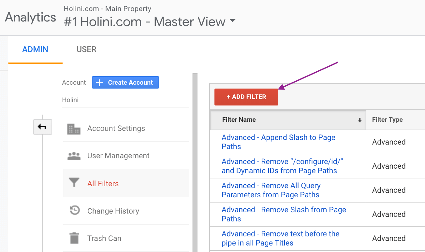Open the Master View dropdown arrow
425x252 pixels.
pyautogui.click(x=232, y=21)
